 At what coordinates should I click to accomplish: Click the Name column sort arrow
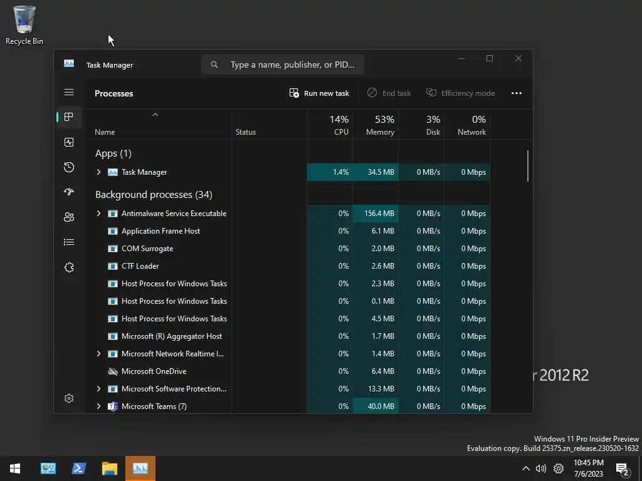155,115
